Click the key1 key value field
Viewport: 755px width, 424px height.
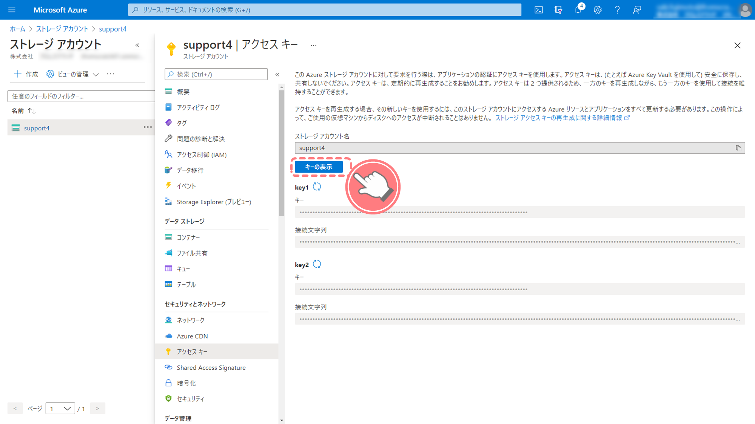tap(520, 212)
